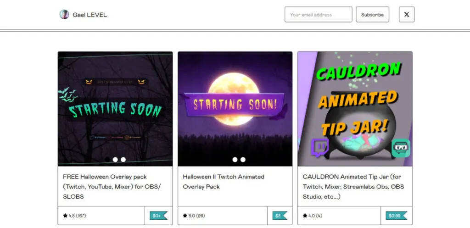The image size is (470, 228).
Task: Click the Subscribe button
Action: (x=372, y=14)
